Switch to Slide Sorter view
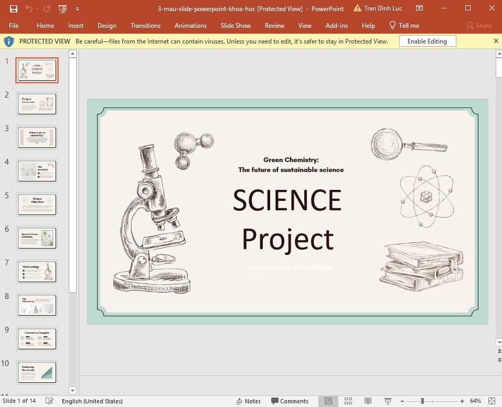502x407 pixels. click(348, 401)
